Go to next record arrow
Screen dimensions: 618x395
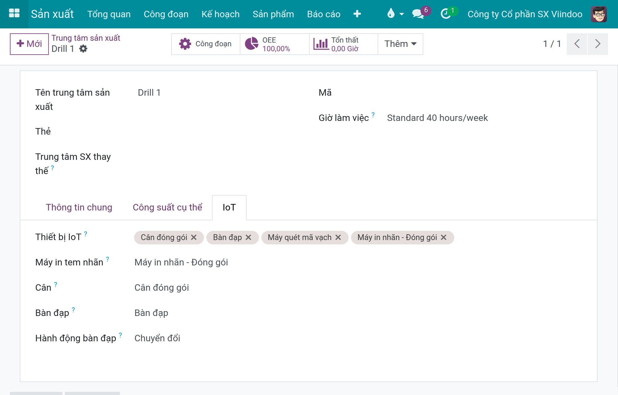tap(598, 44)
